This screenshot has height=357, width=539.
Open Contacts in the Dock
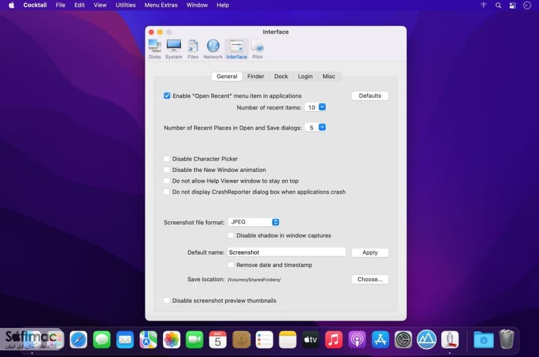[x=241, y=340]
